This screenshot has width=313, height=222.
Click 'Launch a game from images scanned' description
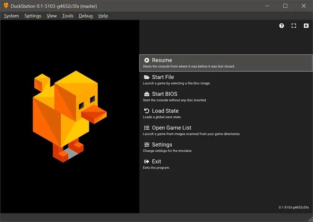coord(191,134)
